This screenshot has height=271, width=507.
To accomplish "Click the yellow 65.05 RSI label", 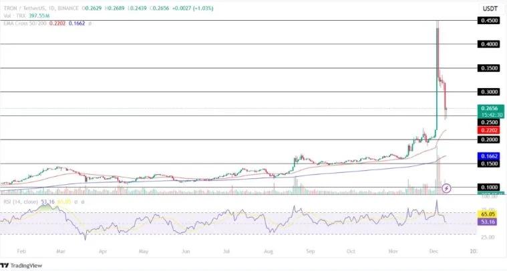I will (x=488, y=214).
